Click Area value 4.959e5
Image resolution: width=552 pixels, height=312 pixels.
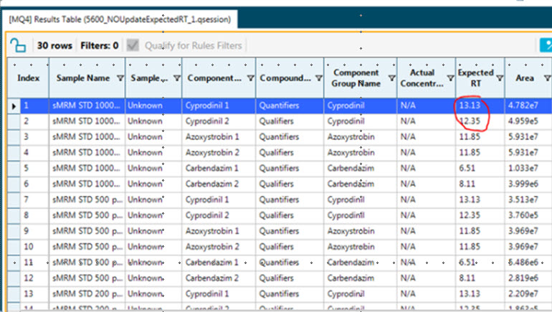pos(523,121)
